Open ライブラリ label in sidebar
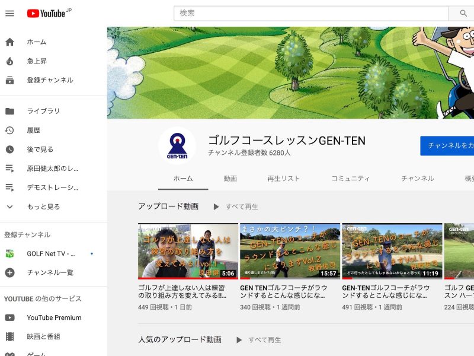This screenshot has width=474, height=356. [43, 111]
